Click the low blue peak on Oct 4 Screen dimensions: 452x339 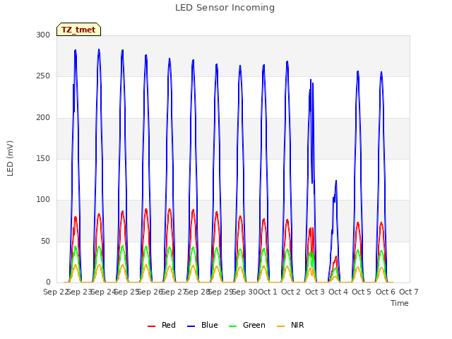[336, 181]
